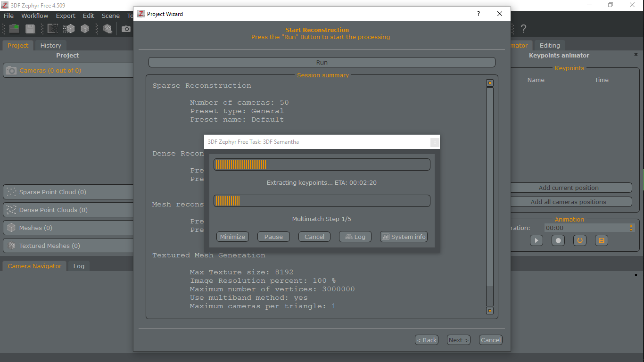Click the textured mesh generation icon
This screenshot has height=362, width=644.
tap(107, 29)
